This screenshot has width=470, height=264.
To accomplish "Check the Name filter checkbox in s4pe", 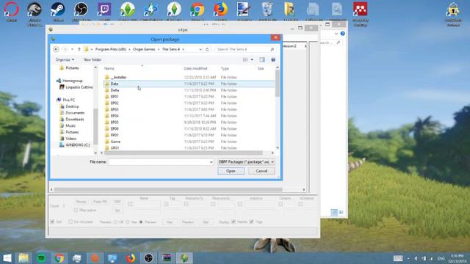I will (x=130, y=204).
